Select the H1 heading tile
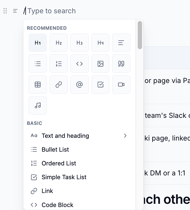This screenshot has height=210, width=190. pyautogui.click(x=38, y=43)
